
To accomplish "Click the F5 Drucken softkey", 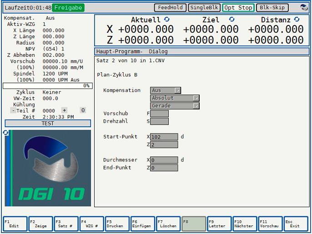I will pos(117,224).
